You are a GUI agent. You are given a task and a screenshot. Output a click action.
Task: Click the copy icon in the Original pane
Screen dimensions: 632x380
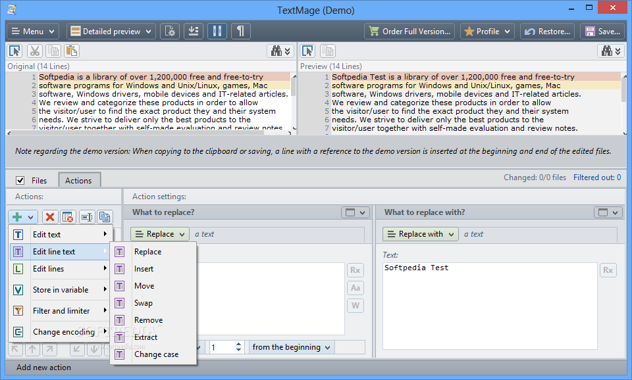[x=53, y=51]
